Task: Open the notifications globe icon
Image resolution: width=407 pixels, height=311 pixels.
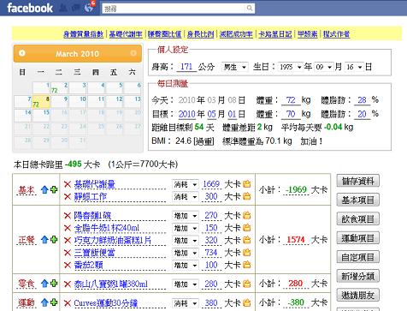Action: pos(89,8)
